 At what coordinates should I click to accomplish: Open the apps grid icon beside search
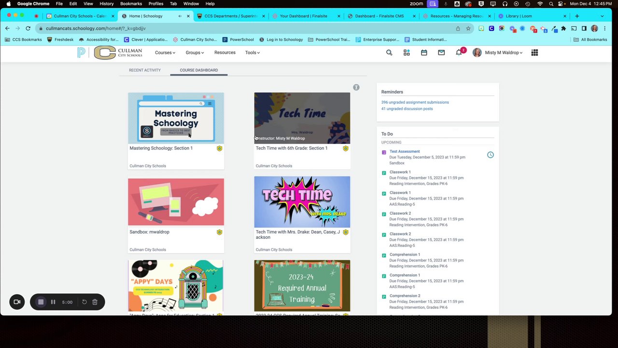pyautogui.click(x=407, y=53)
